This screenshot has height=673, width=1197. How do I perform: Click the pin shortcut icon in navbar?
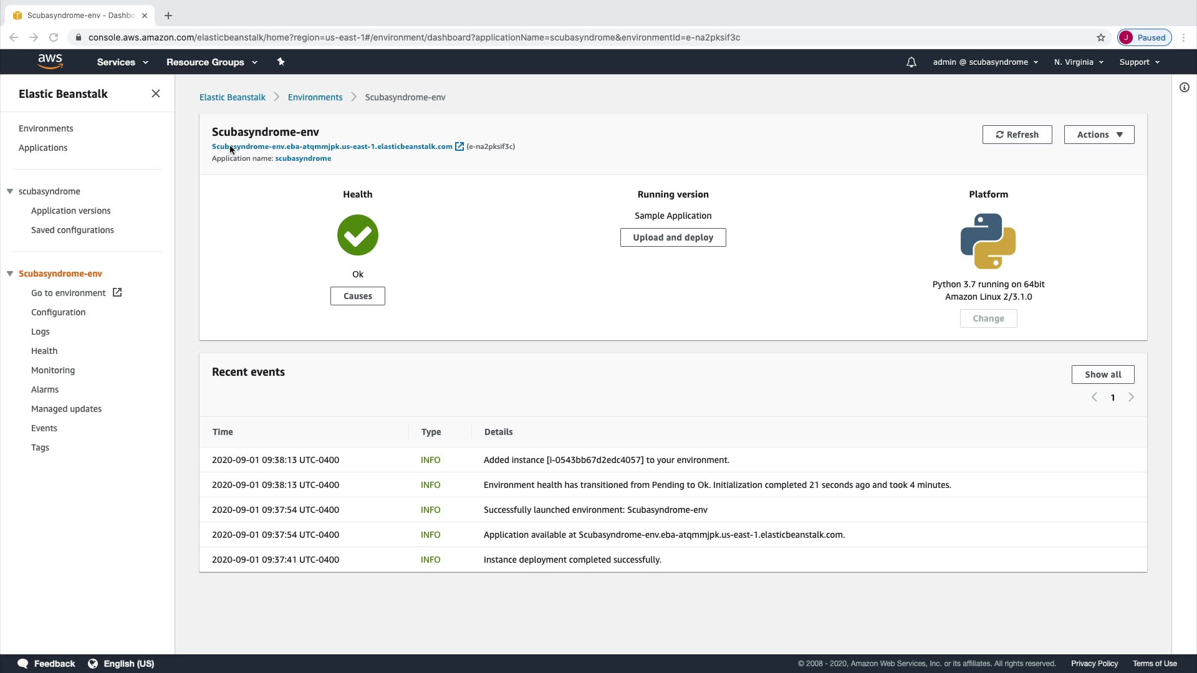pos(281,62)
